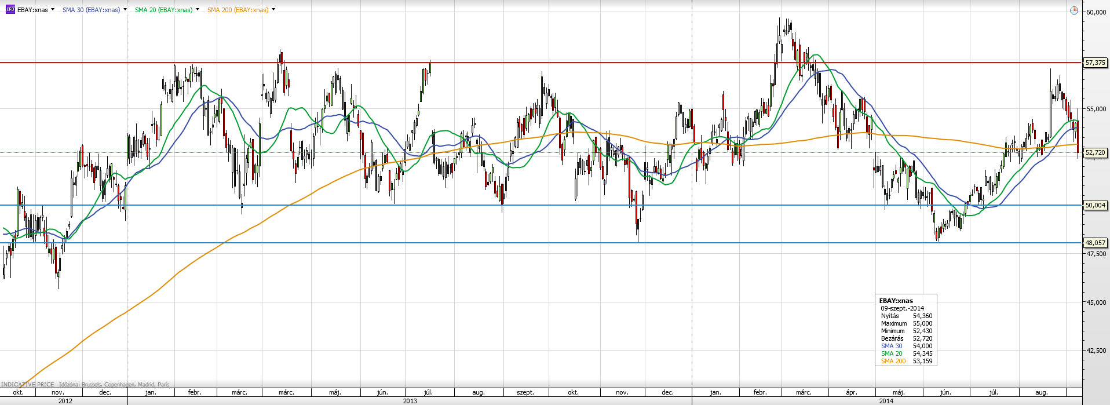The height and width of the screenshot is (405, 1110).
Task: Open the EBAY:xnas instrument dropdown arrow
Action: [53, 10]
